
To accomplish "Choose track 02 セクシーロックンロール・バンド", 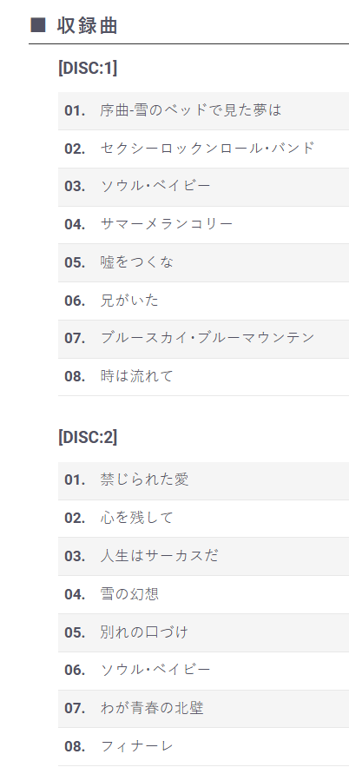I will tap(203, 149).
